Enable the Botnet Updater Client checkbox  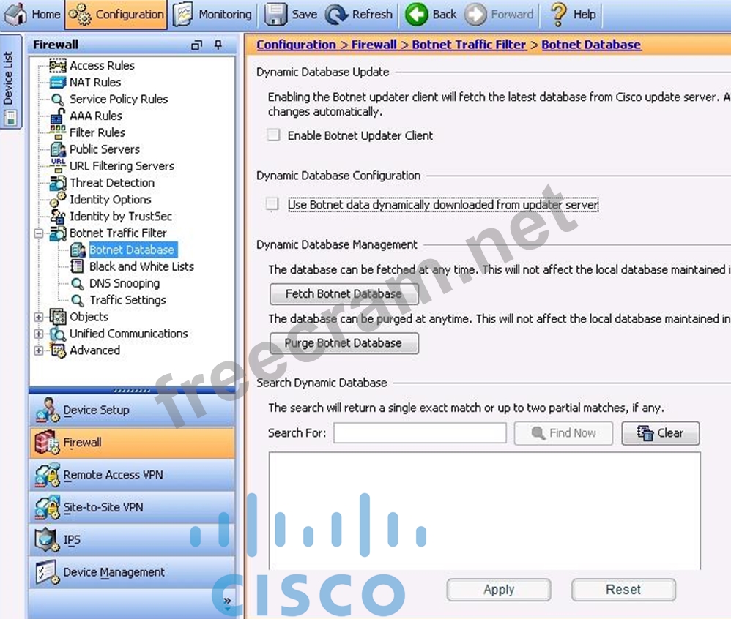click(273, 135)
